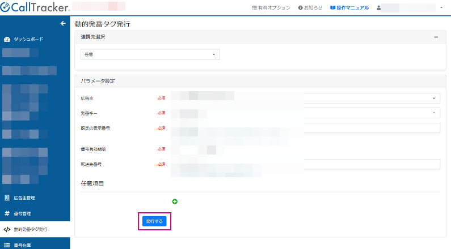
Task: Open ダッシュボード in the sidebar
Action: [28, 39]
